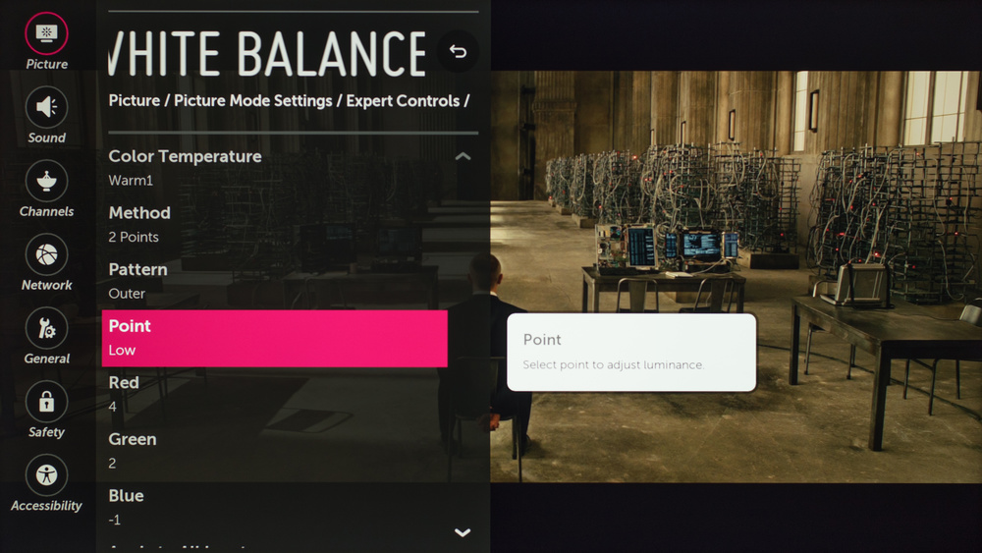Open the Picture settings icon

[x=46, y=33]
